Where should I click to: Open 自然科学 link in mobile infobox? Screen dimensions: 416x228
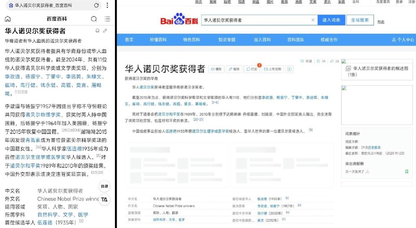47,214
